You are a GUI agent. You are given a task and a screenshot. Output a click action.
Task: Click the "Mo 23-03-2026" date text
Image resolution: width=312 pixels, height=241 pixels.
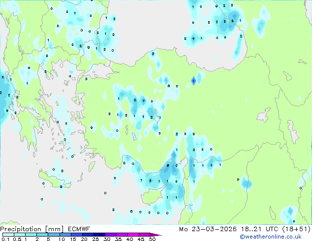pos(208,229)
